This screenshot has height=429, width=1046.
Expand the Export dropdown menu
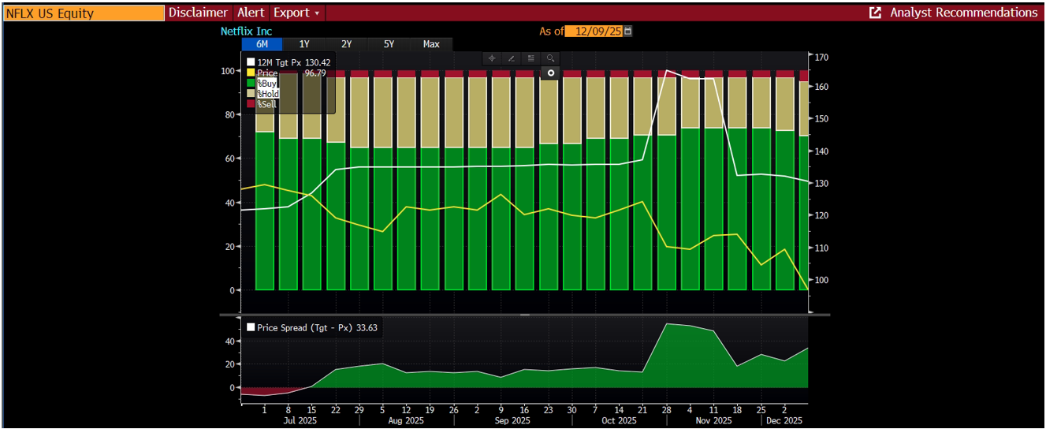[296, 13]
